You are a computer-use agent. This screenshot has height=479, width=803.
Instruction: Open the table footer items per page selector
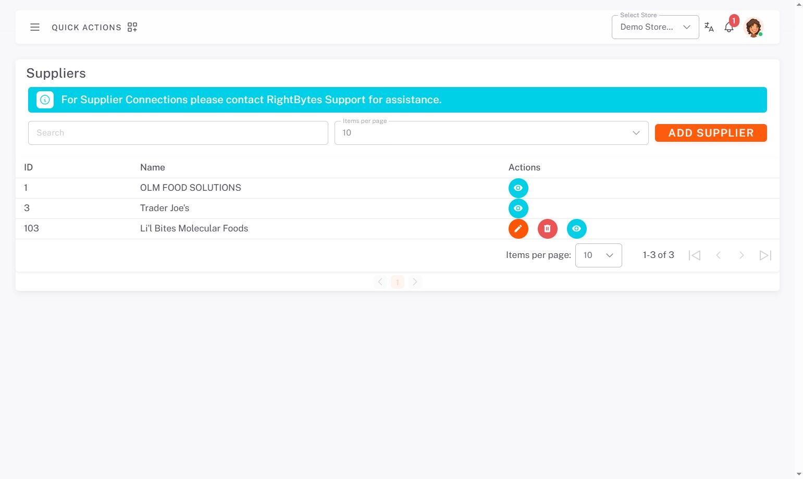pyautogui.click(x=598, y=255)
